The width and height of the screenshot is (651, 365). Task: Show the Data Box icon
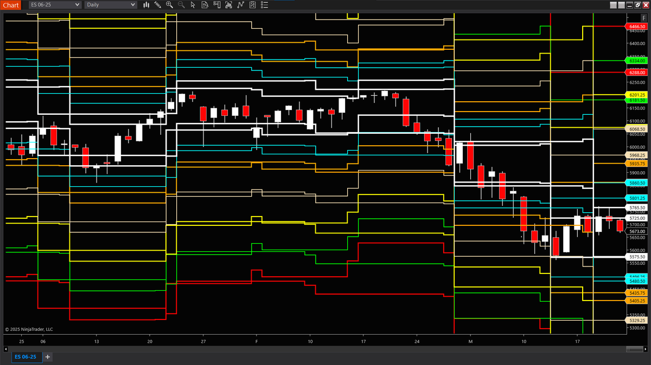point(205,5)
